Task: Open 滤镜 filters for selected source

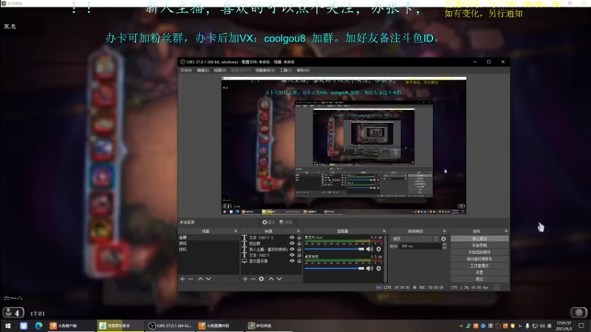Action: [x=286, y=223]
